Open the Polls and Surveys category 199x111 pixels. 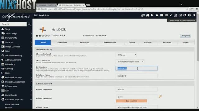pyautogui.click(x=13, y=77)
